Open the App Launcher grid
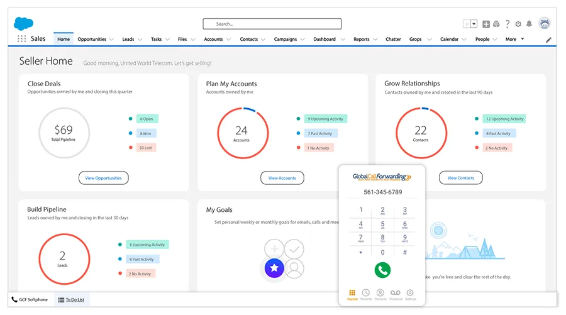The height and width of the screenshot is (315, 566). (x=21, y=39)
